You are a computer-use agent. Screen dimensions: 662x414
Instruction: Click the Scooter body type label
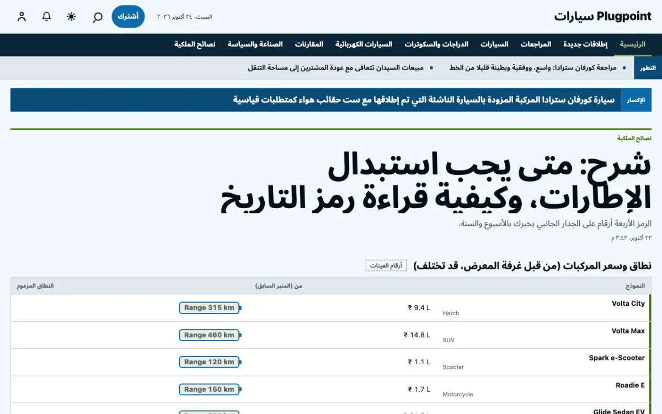pos(453,367)
